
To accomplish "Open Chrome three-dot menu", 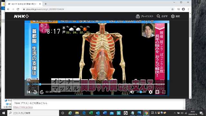I will click(188, 9).
